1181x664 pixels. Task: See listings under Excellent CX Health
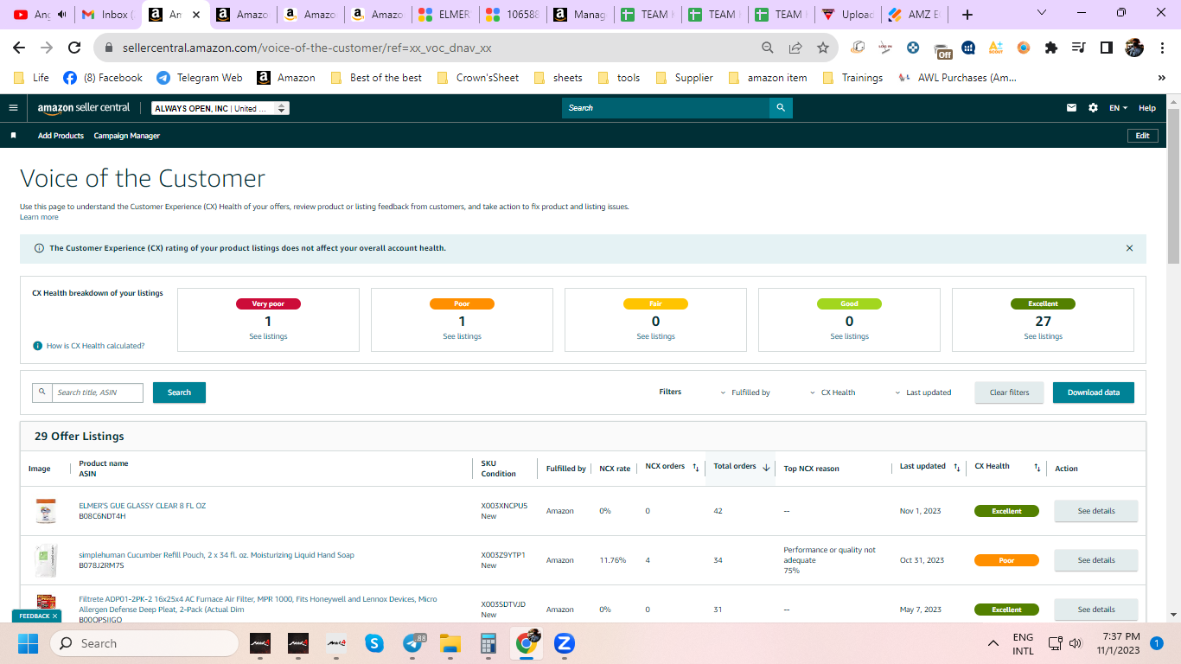1043,336
